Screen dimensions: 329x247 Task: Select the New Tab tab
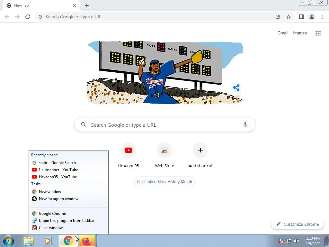[x=41, y=6]
